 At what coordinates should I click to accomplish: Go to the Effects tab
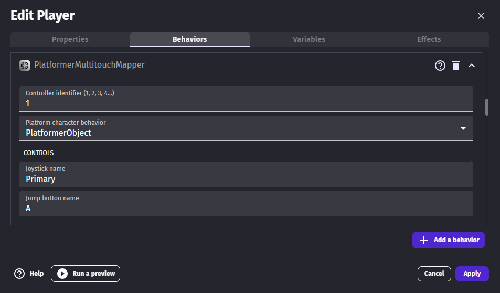click(429, 39)
